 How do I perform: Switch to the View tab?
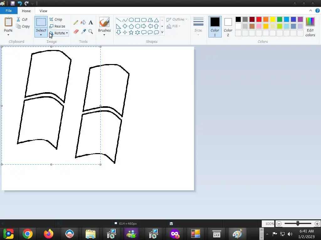[x=43, y=11]
